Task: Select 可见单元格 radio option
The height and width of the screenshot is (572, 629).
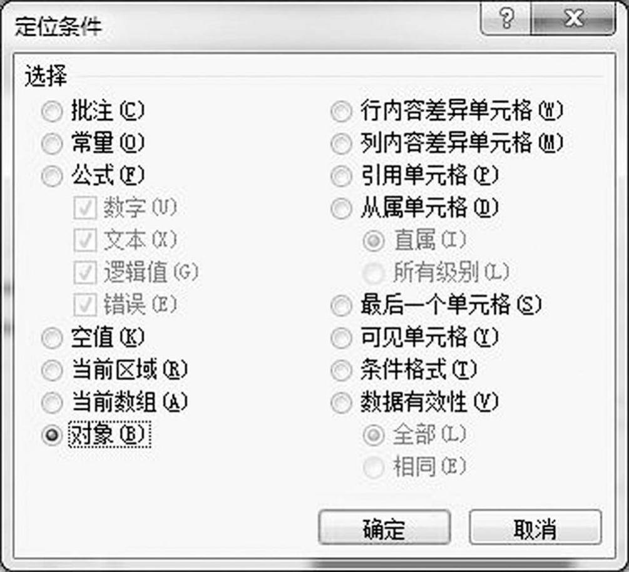Action: [342, 339]
